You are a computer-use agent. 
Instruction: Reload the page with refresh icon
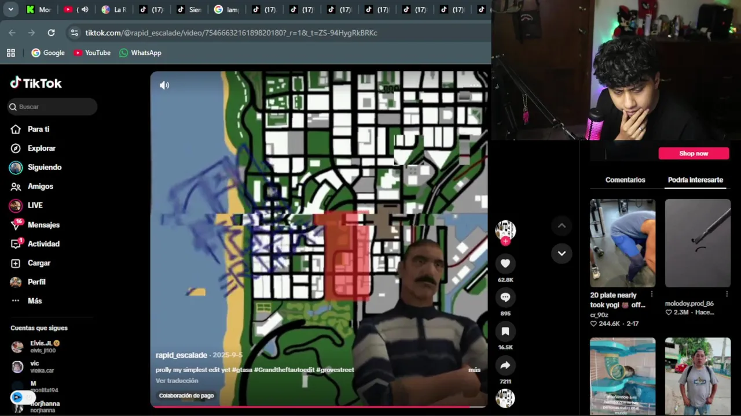point(51,33)
